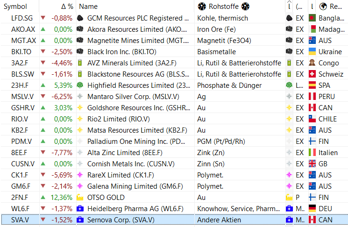Click the monkey icon next to Congo

[312, 63]
